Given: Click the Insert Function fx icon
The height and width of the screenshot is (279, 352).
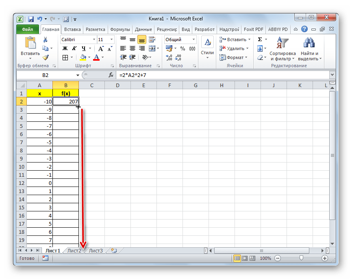Looking at the screenshot, I should coord(111,75).
